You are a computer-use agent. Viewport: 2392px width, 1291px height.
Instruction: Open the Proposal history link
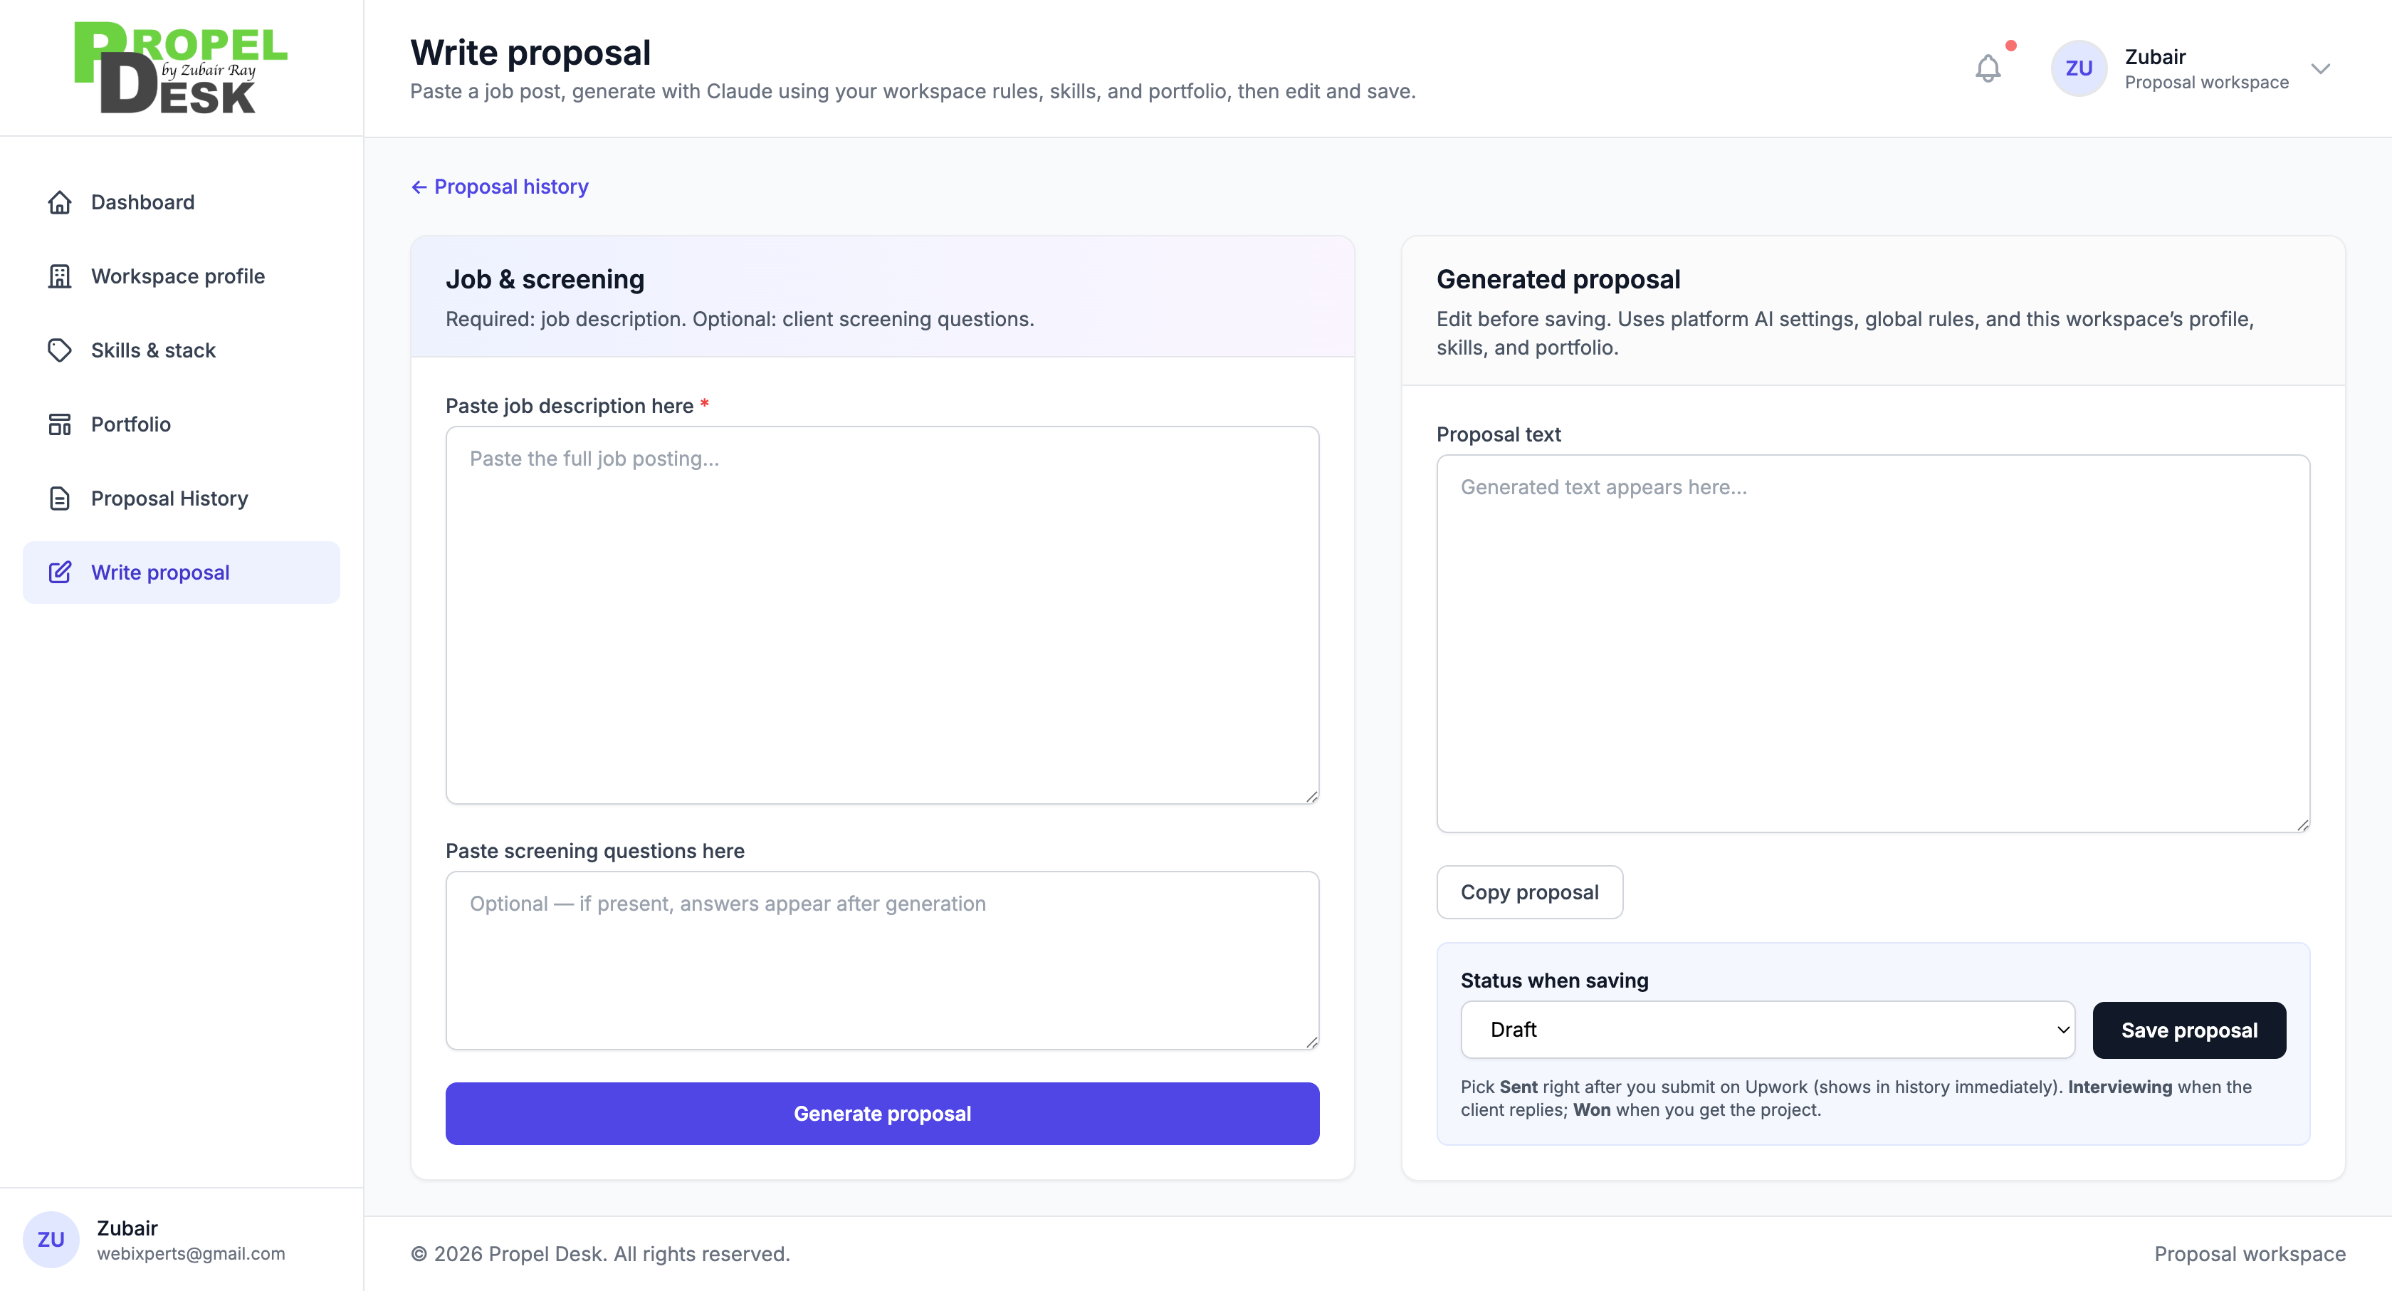click(x=510, y=187)
